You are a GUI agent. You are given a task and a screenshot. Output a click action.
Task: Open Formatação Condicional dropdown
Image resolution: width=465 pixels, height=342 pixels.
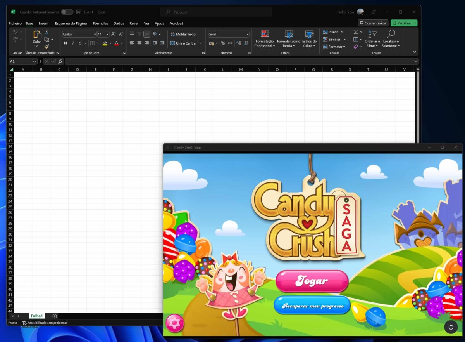pos(264,39)
